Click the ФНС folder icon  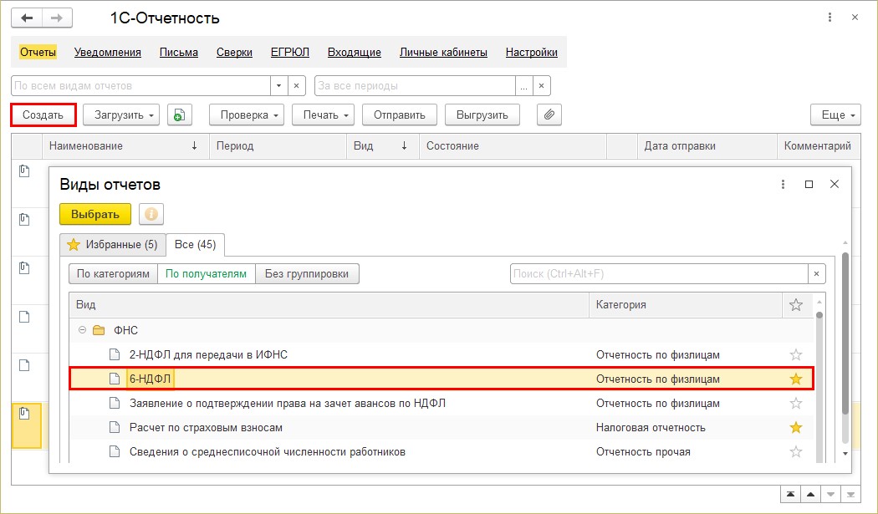click(x=100, y=330)
